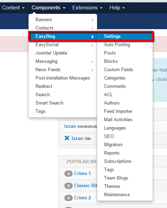Click the Content dropdown caret
This screenshot has height=208, width=167.
click(x=23, y=8)
